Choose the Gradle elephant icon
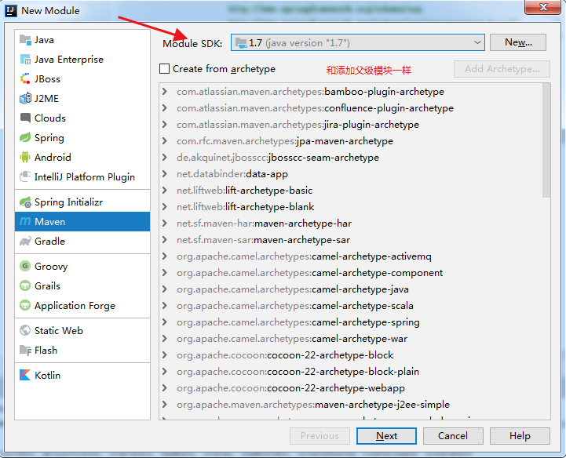The width and height of the screenshot is (566, 458). coord(25,241)
